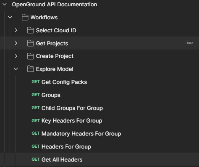Click the Get Projects folder icon

(x=30, y=43)
